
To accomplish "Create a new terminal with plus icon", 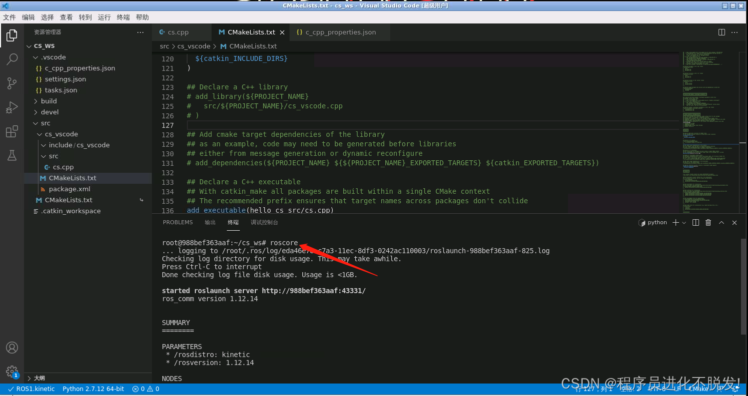I will [x=676, y=223].
